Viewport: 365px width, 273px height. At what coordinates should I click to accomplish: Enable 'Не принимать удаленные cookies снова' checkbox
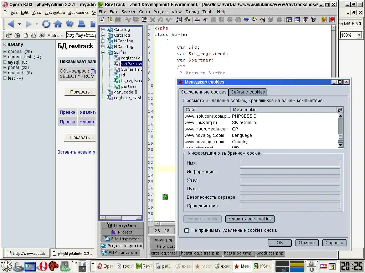click(186, 230)
